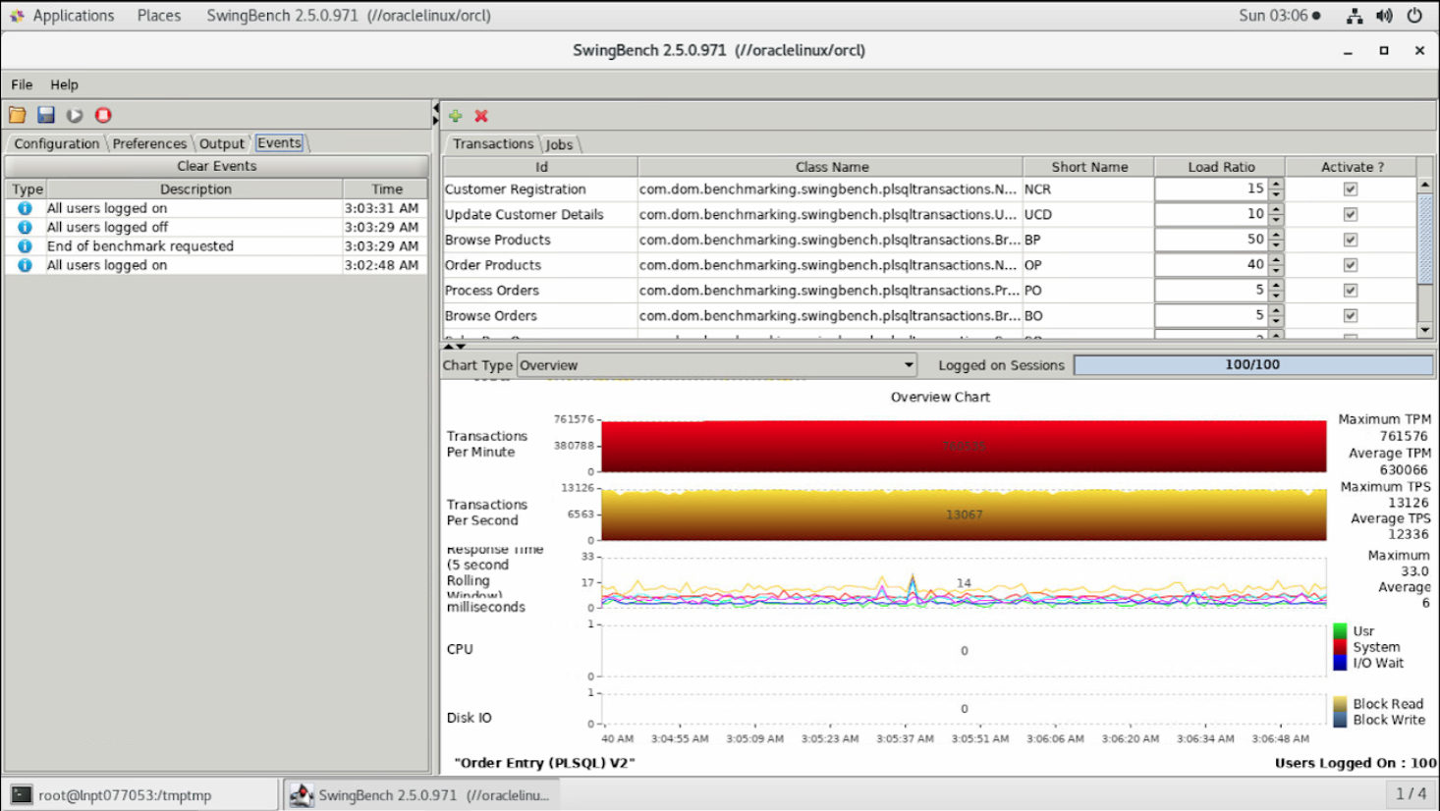
Task: Click the Block Read legend swatch
Action: pos(1340,704)
